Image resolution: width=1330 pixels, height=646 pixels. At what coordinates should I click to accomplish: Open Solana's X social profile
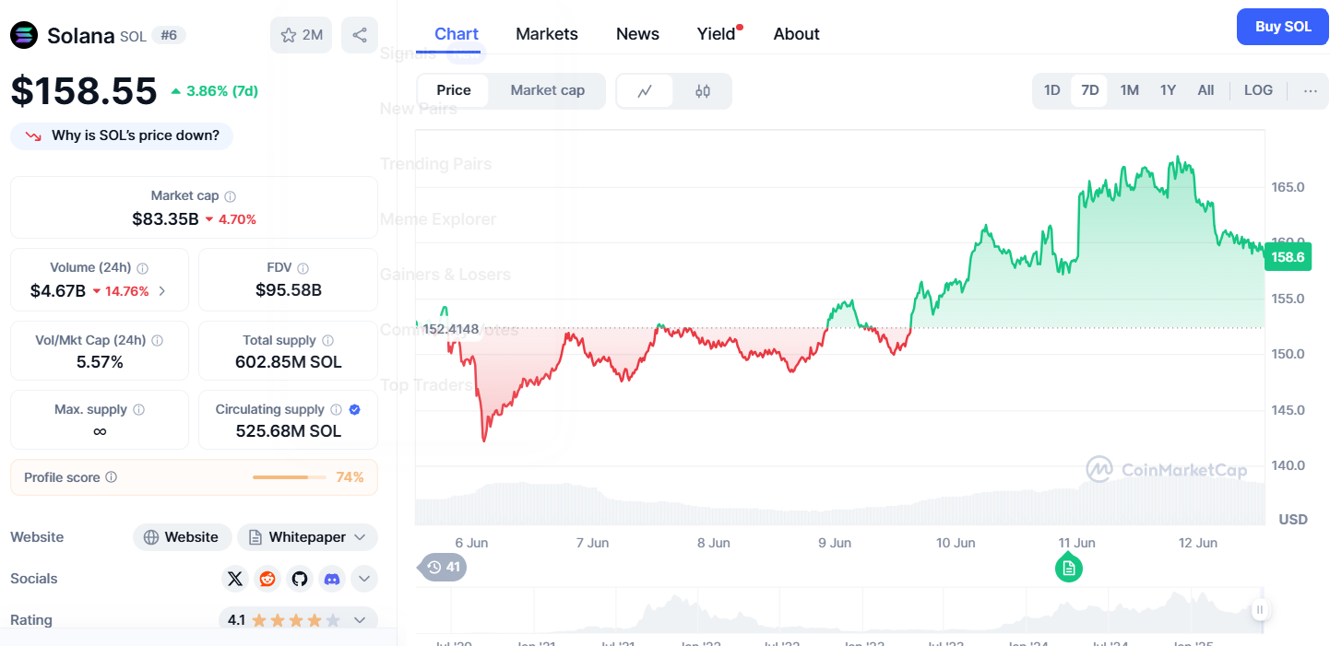coord(235,579)
